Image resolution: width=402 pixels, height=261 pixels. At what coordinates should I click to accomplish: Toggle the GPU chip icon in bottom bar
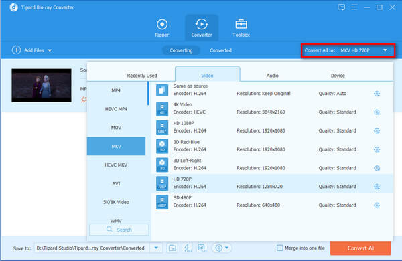pos(202,248)
